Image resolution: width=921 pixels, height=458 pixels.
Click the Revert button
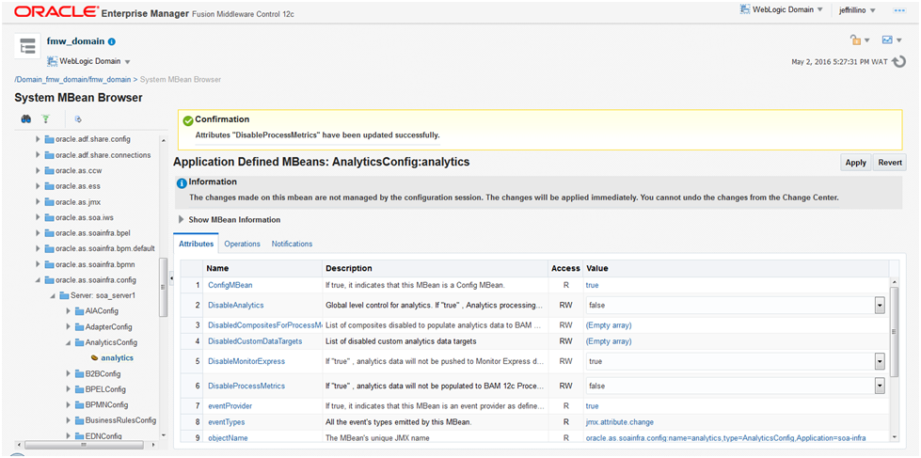[x=890, y=163]
